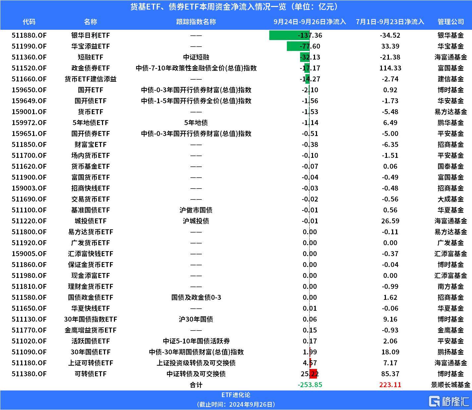Select the code 511090.OF

(29, 352)
